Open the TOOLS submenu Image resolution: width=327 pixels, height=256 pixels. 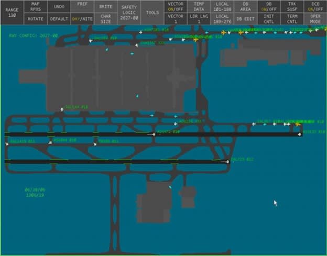point(152,12)
